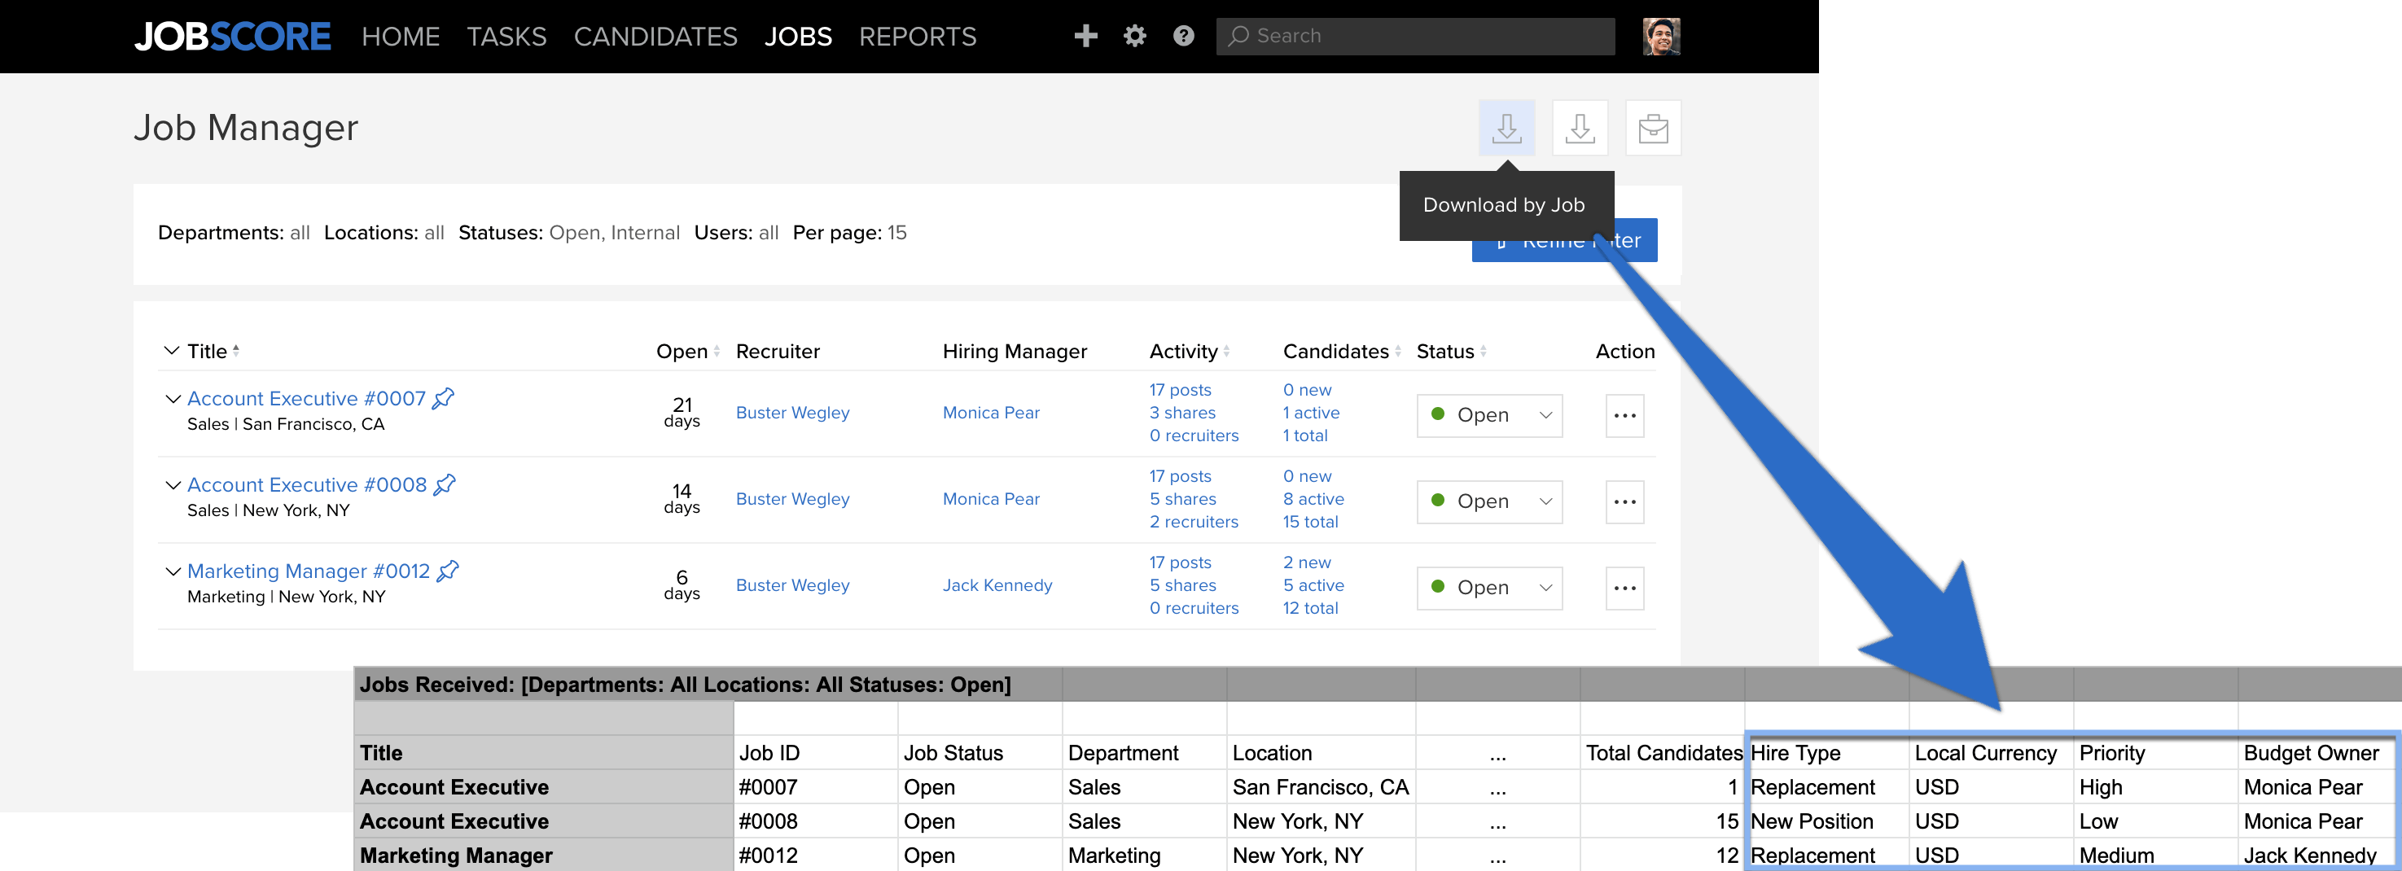The width and height of the screenshot is (2402, 871).
Task: Click '12 total' candidates link
Action: [1310, 608]
